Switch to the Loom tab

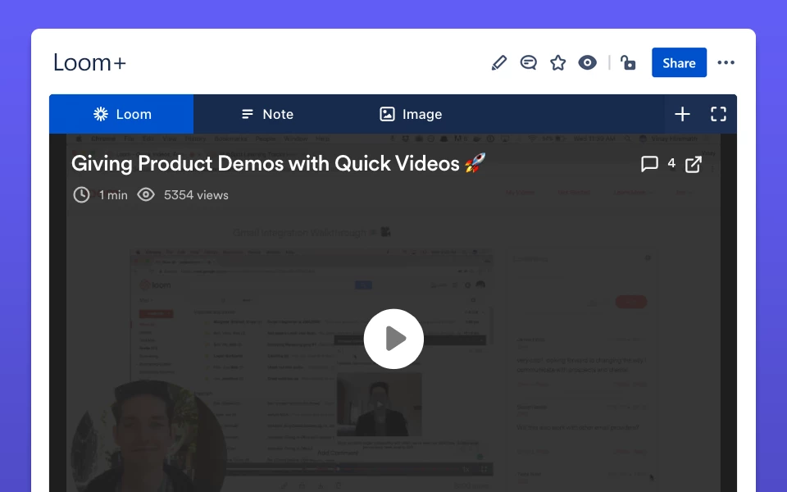pos(121,114)
